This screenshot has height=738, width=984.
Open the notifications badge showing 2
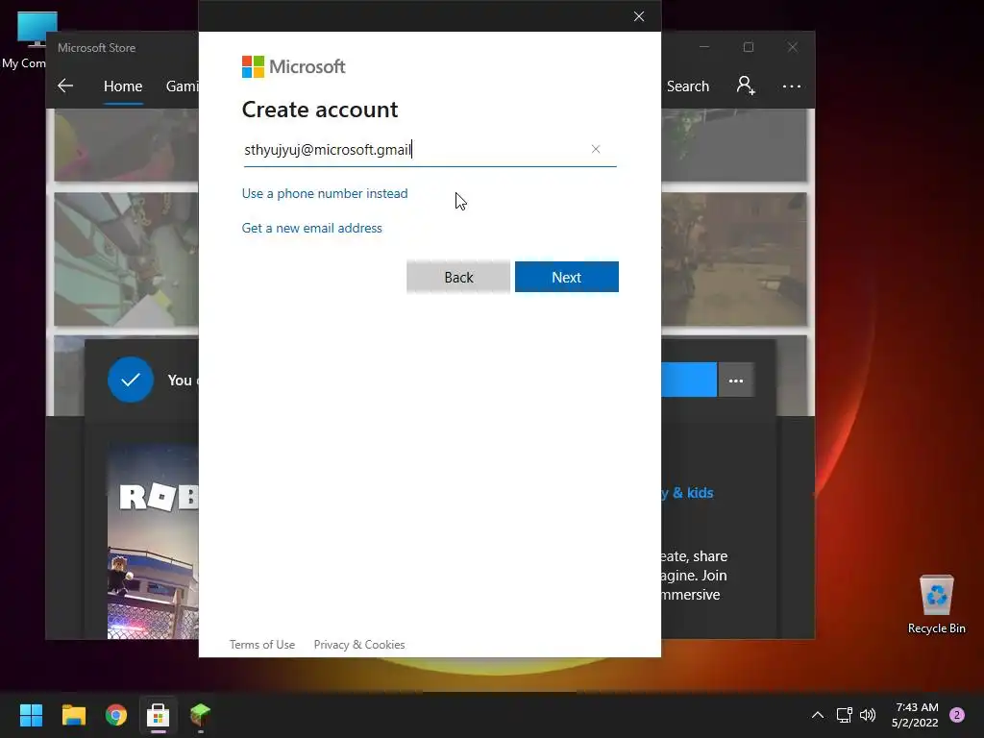957,715
